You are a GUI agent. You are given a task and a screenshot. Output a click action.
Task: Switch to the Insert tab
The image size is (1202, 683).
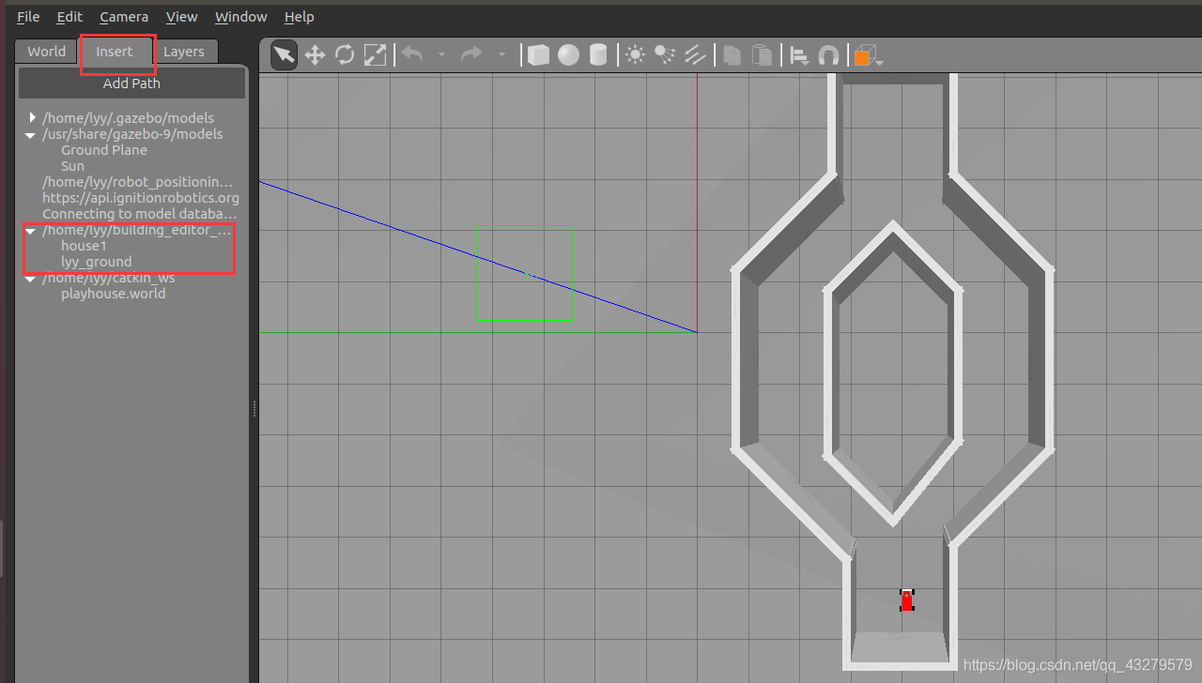tap(115, 52)
